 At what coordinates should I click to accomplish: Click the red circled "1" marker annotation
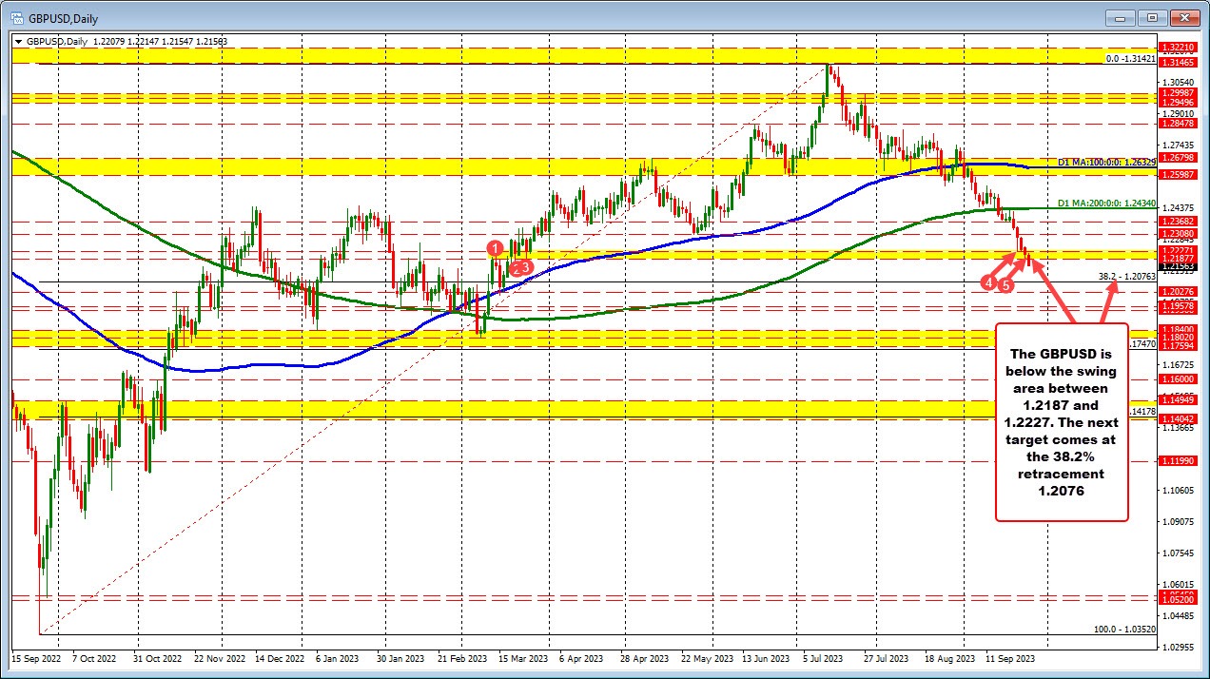496,248
